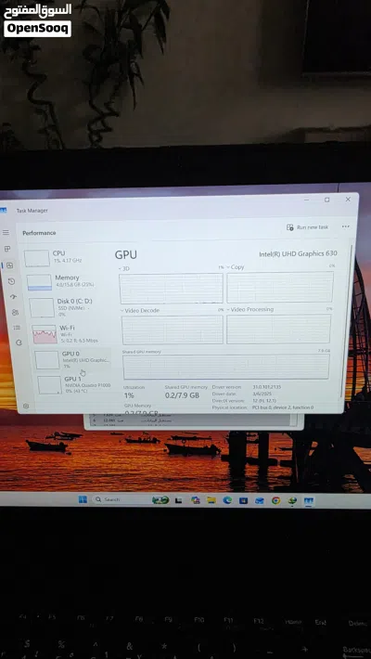The height and width of the screenshot is (659, 371).
Task: Click the 3D utilization graph
Action: pos(171,289)
